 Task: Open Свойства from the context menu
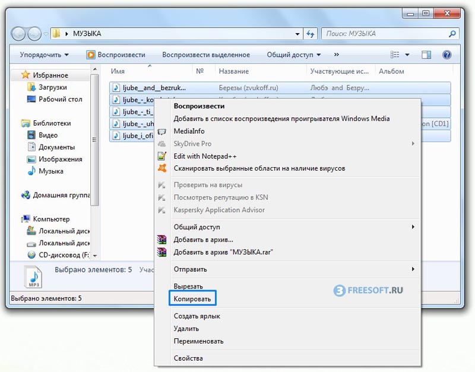click(188, 358)
